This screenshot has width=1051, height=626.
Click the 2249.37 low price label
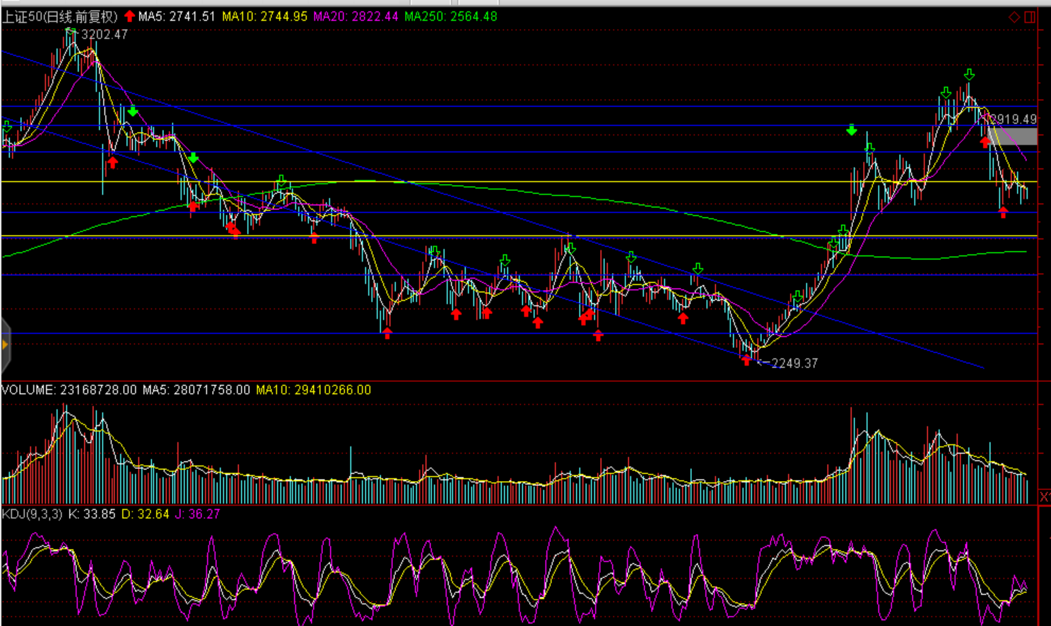click(794, 364)
